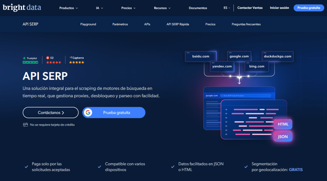Screen dimensions: 327x181
Task: Expand the Recursos dropdown menu
Action: pyautogui.click(x=162, y=8)
